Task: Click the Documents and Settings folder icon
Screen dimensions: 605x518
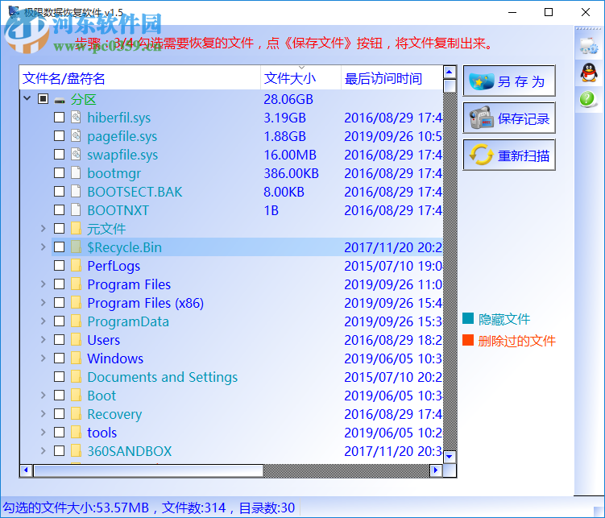Action: point(76,376)
